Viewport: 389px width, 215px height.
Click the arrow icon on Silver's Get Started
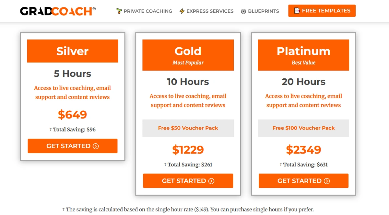pyautogui.click(x=96, y=146)
